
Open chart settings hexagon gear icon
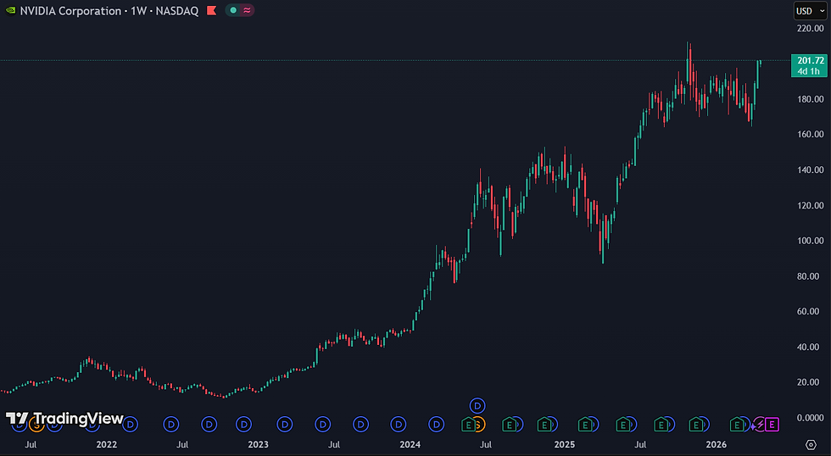[x=811, y=444]
